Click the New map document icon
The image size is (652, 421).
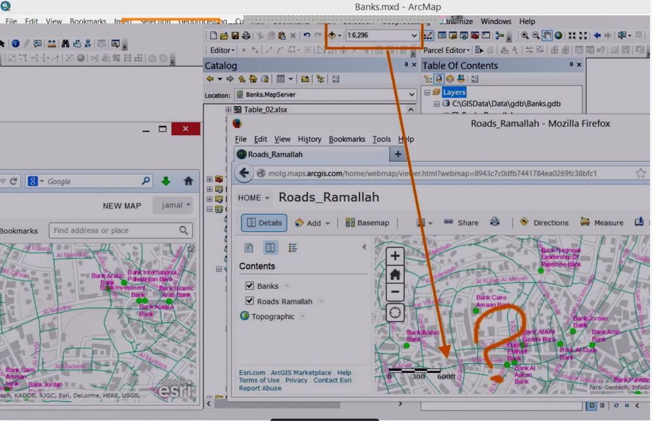click(213, 35)
